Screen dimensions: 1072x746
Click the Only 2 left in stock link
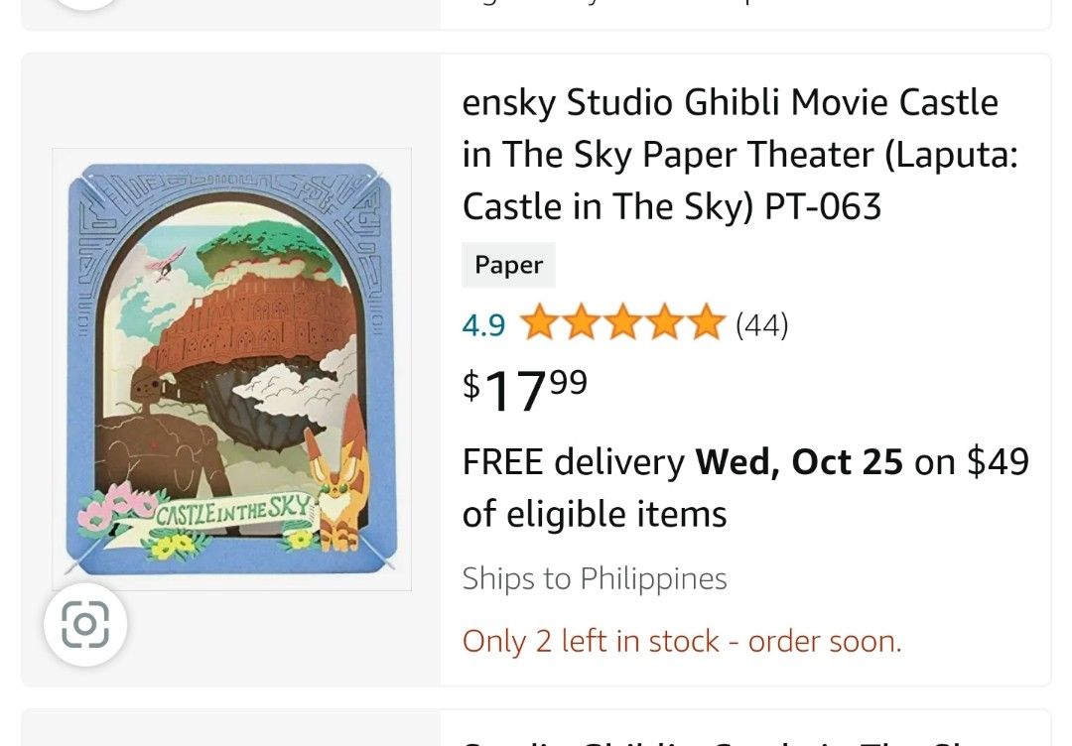tap(681, 641)
